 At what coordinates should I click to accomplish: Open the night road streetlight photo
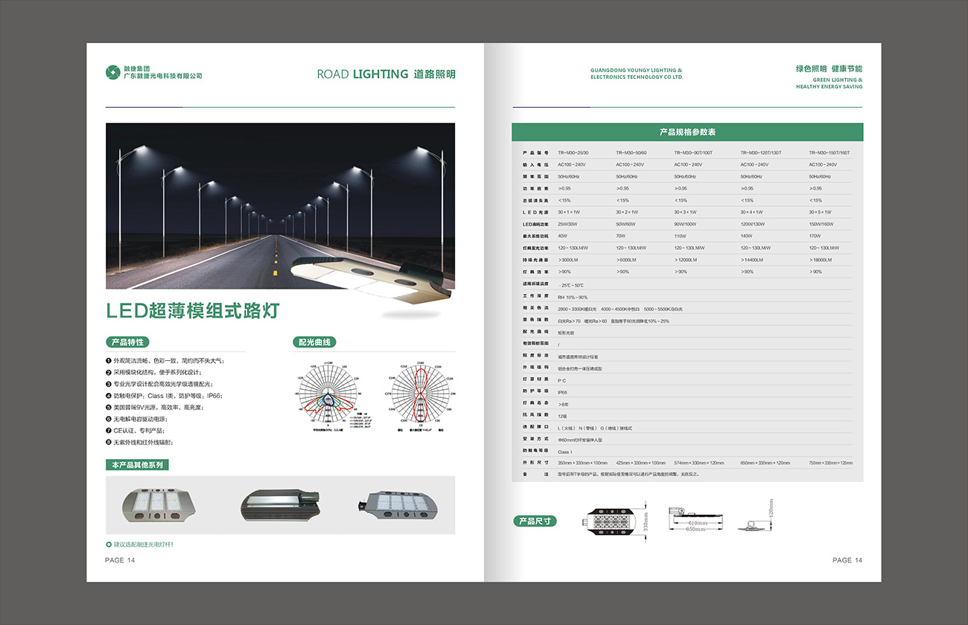tap(280, 205)
